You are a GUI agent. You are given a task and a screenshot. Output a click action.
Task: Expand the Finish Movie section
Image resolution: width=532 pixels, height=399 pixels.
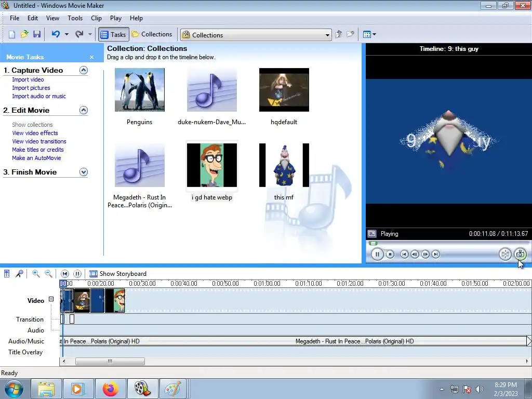(84, 172)
